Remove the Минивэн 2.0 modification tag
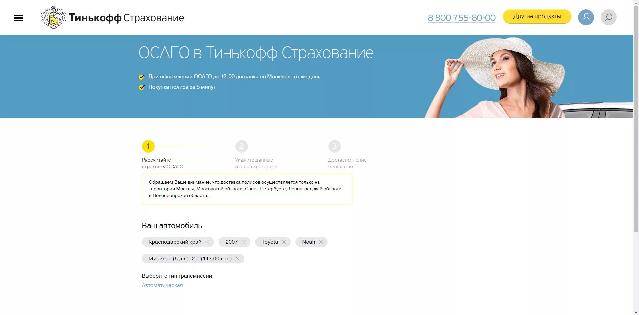This screenshot has width=639, height=315. pyautogui.click(x=238, y=259)
